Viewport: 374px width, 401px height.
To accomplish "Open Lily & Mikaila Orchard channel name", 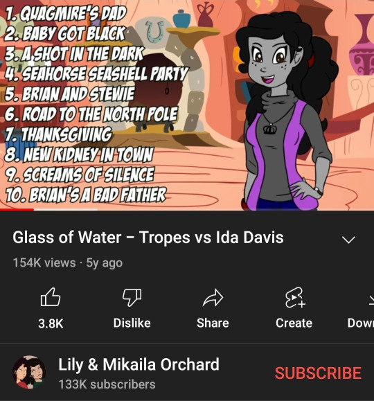I will [139, 364].
